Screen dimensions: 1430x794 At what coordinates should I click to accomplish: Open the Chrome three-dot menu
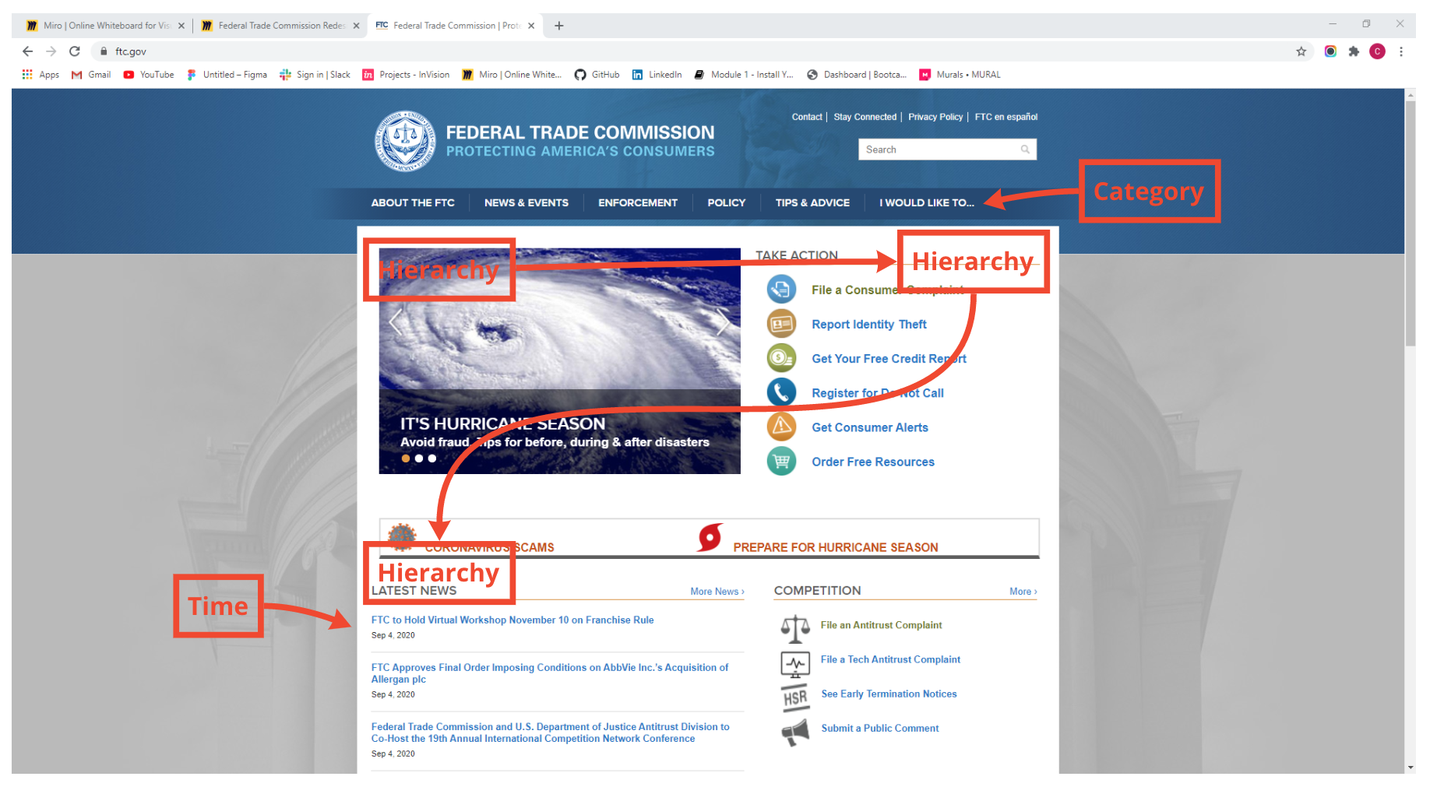point(1401,51)
